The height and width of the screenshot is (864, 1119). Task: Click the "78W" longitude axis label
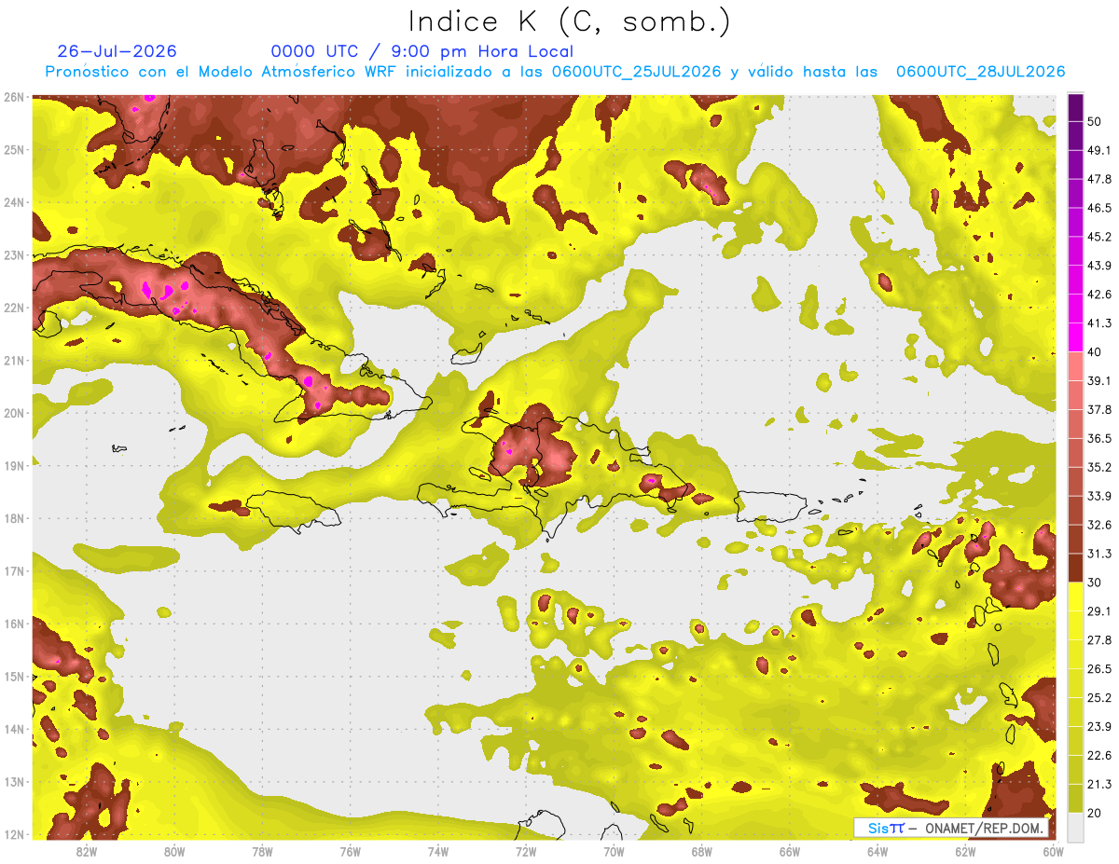(x=262, y=851)
